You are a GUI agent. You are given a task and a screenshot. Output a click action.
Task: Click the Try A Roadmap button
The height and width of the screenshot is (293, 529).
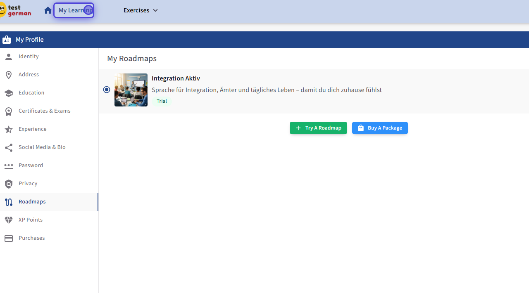tap(318, 128)
